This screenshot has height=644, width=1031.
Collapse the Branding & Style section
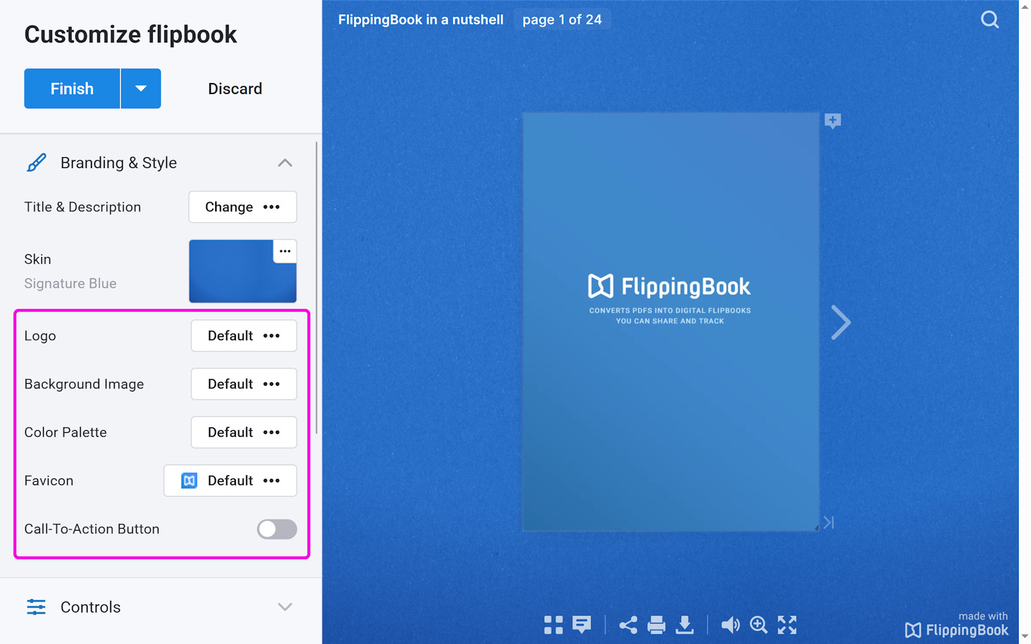(x=285, y=163)
